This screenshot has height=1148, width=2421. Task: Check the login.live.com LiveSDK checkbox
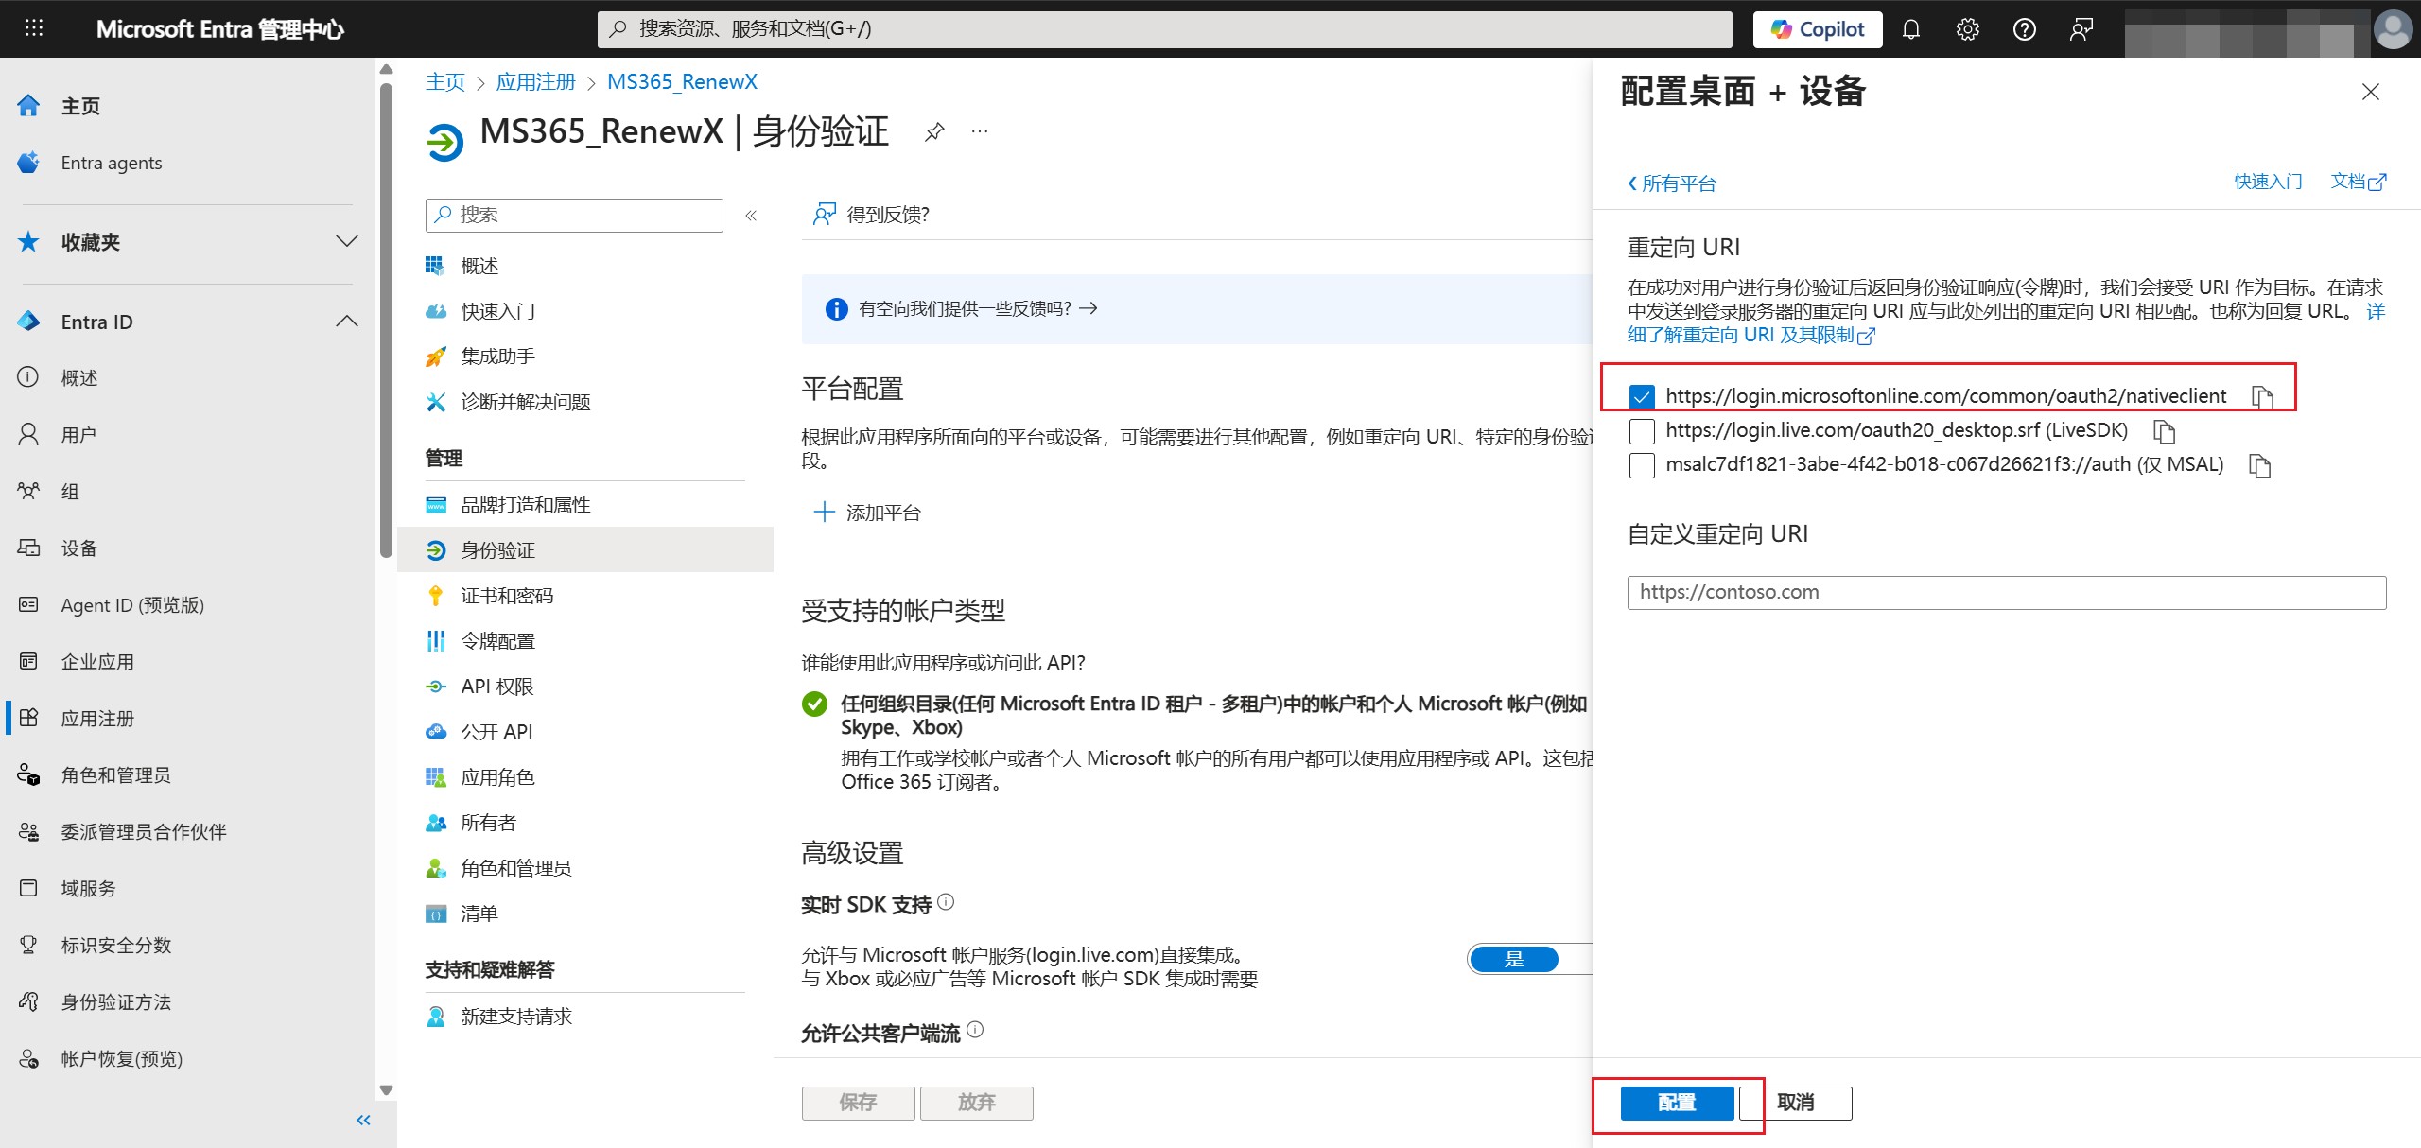(x=1642, y=431)
